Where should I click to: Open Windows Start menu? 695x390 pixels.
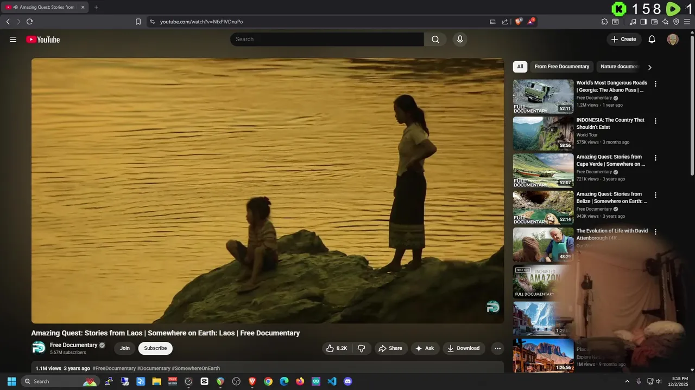coord(11,381)
